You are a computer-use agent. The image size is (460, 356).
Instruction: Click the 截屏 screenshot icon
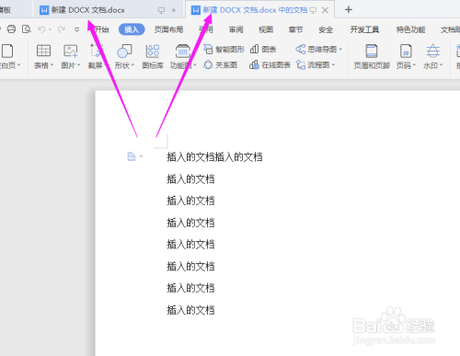click(x=96, y=51)
